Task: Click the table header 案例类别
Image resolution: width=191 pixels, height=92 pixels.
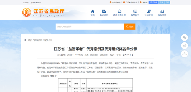Action: (x=63, y=84)
